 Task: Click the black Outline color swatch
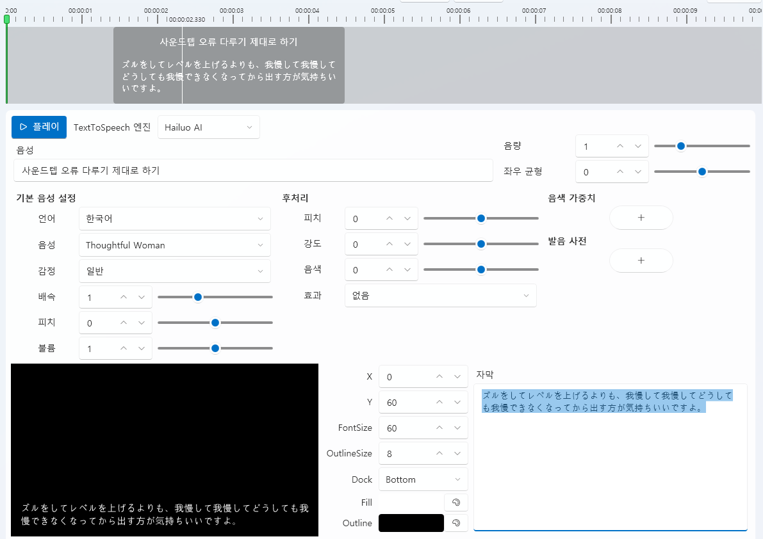coord(411,523)
